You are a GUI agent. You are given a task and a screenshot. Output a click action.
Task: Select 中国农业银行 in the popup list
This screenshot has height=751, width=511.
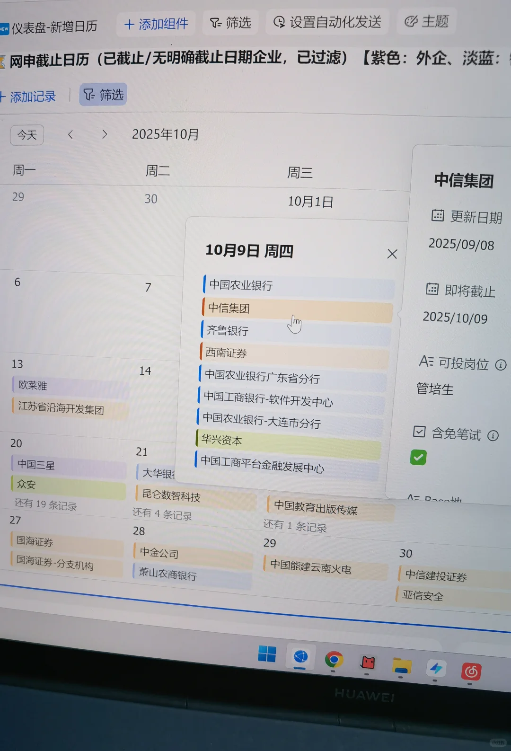pyautogui.click(x=299, y=286)
